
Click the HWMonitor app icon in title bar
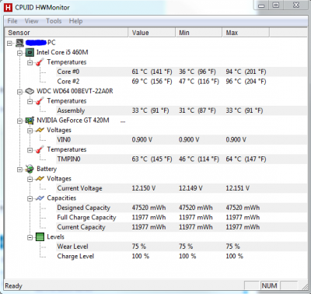click(9, 7)
